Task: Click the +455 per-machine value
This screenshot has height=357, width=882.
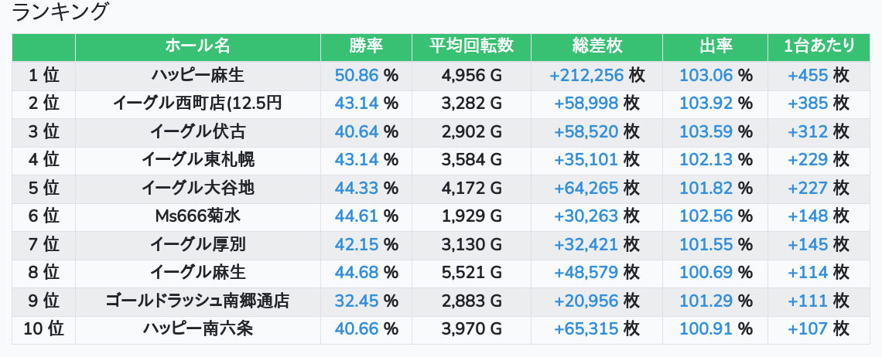Action: click(x=808, y=76)
